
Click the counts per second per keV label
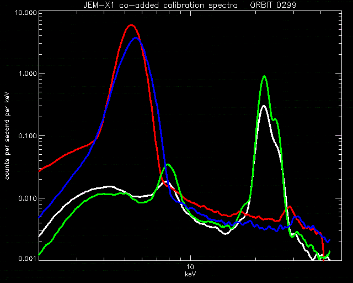(x=7, y=135)
